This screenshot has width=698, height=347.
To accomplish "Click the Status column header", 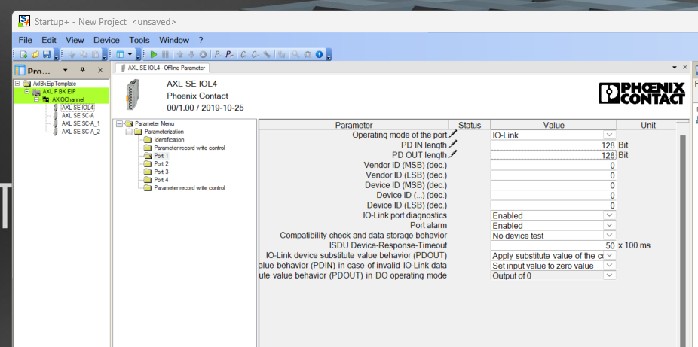I will click(470, 125).
